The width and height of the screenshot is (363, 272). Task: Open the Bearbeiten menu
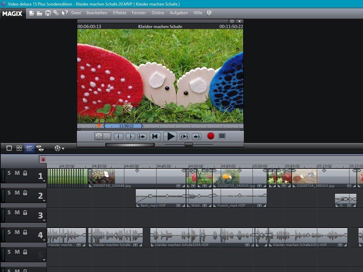click(x=97, y=13)
